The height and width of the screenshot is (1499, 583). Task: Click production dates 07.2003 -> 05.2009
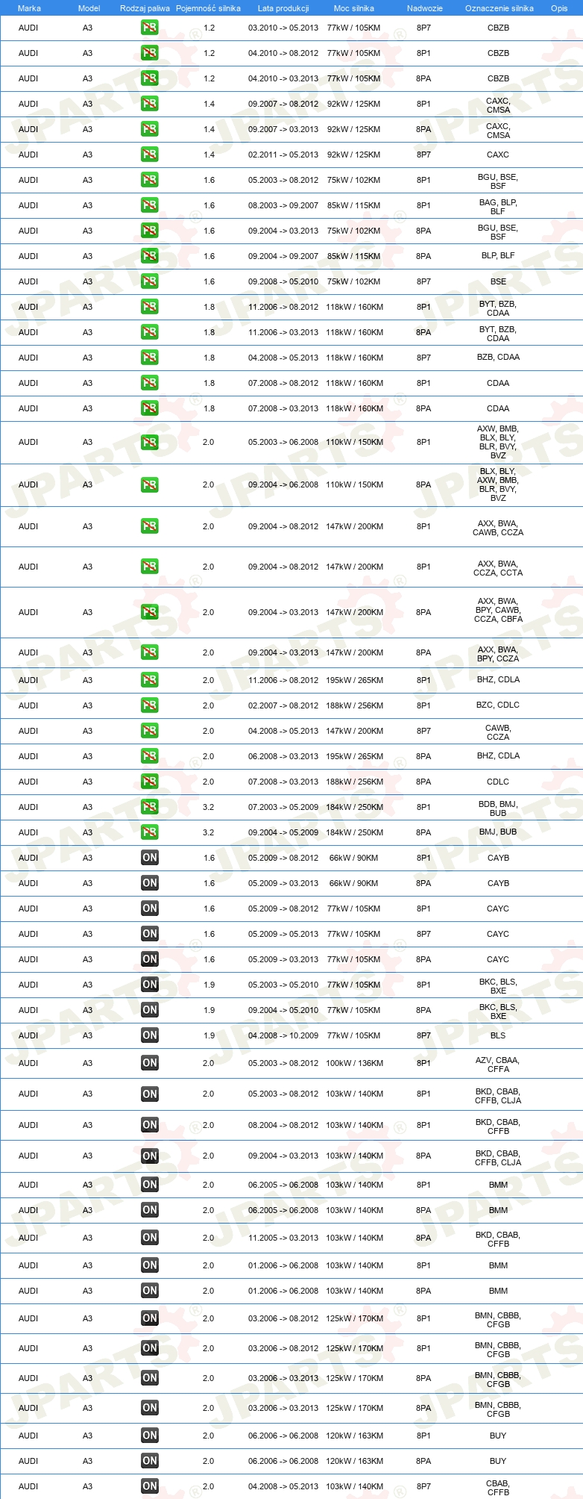(x=283, y=807)
